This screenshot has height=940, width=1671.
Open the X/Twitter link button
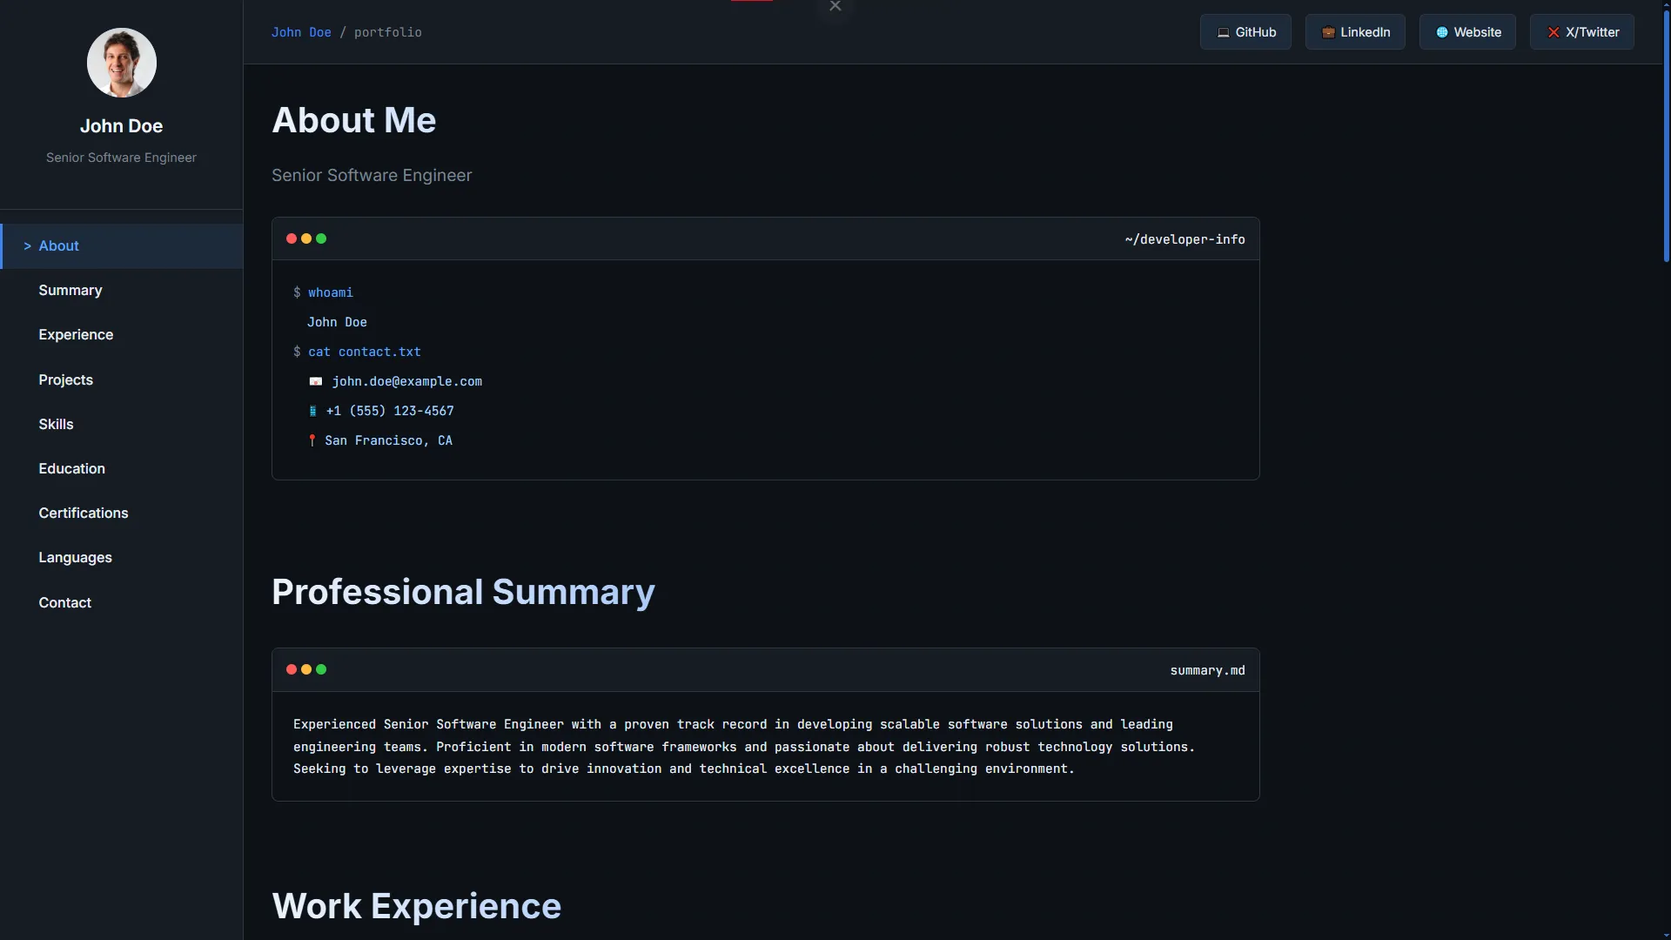1581,32
